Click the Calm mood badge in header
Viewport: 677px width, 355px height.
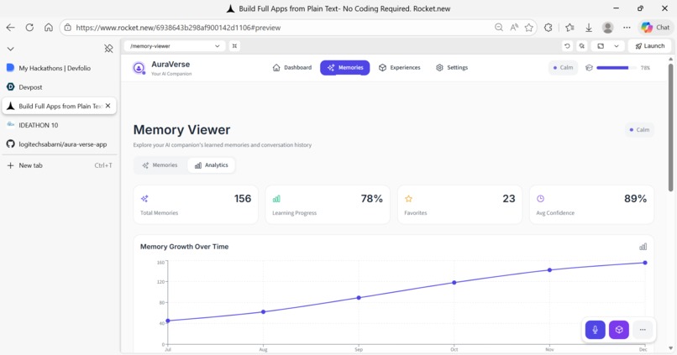point(563,68)
